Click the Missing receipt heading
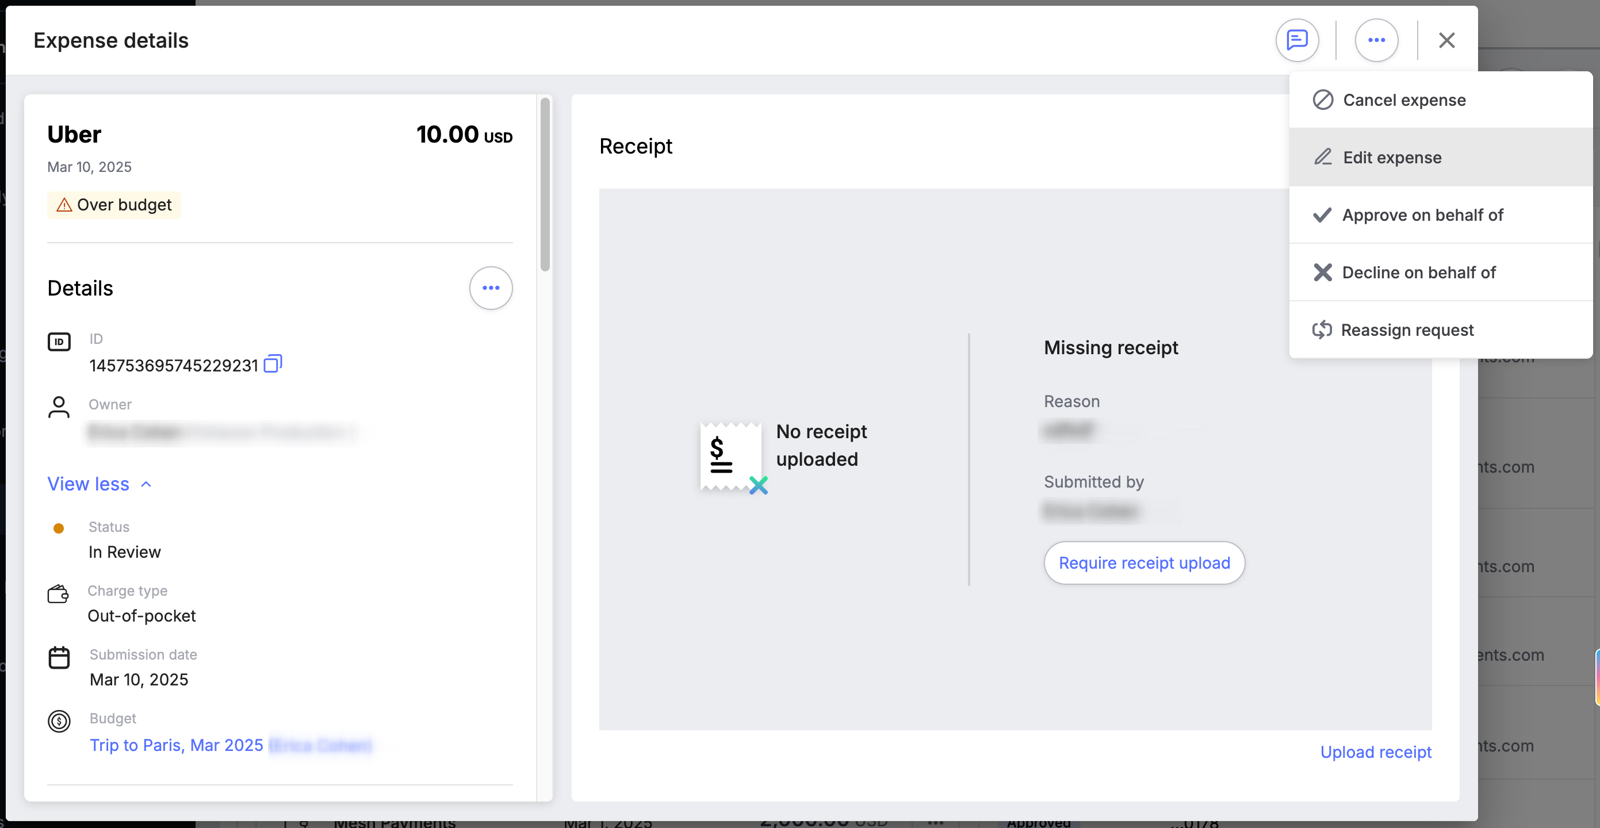1600x828 pixels. click(1111, 348)
